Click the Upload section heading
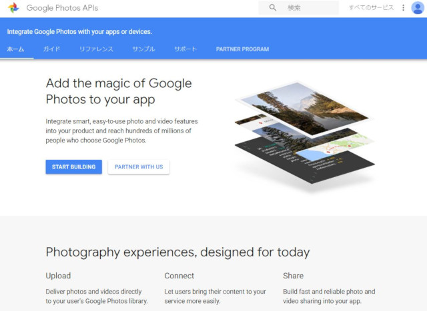This screenshot has height=311, width=427. click(58, 276)
